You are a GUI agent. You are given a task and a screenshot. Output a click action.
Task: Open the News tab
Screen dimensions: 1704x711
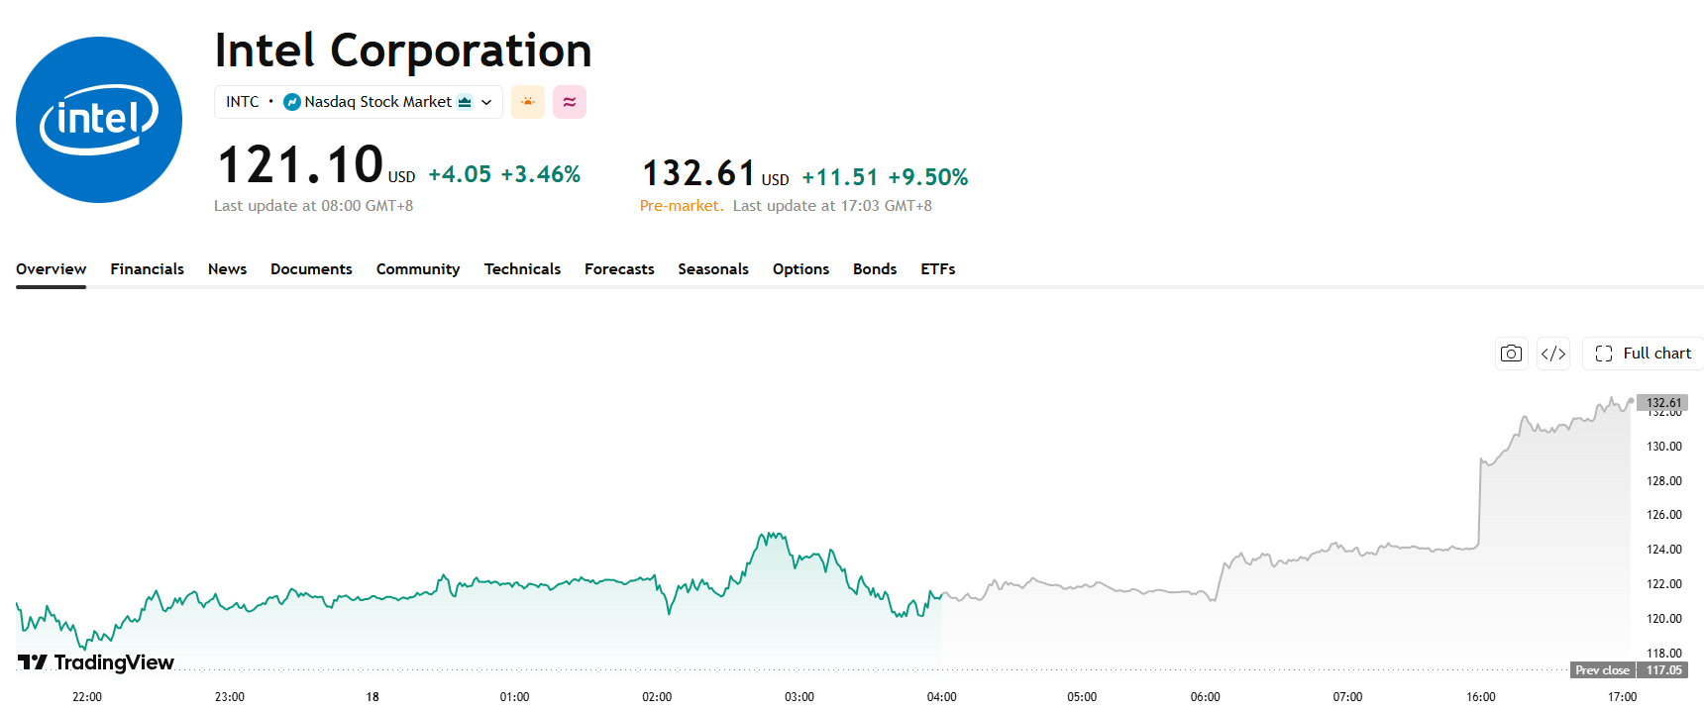click(227, 269)
